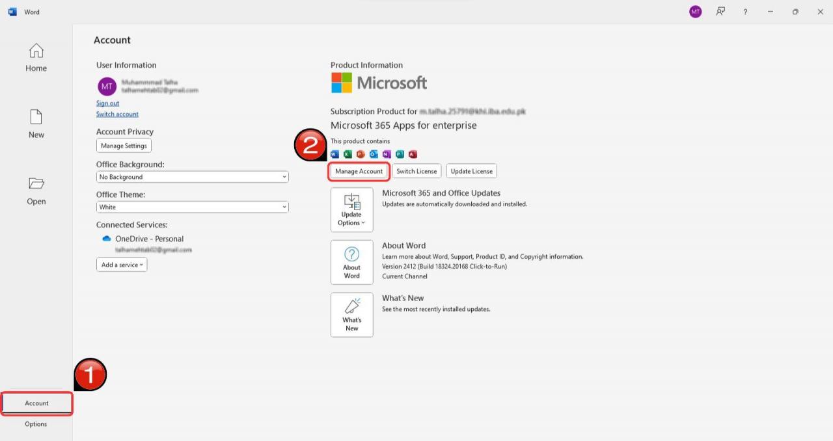Expand the Add a service dropdown
The width and height of the screenshot is (833, 441).
coord(122,264)
